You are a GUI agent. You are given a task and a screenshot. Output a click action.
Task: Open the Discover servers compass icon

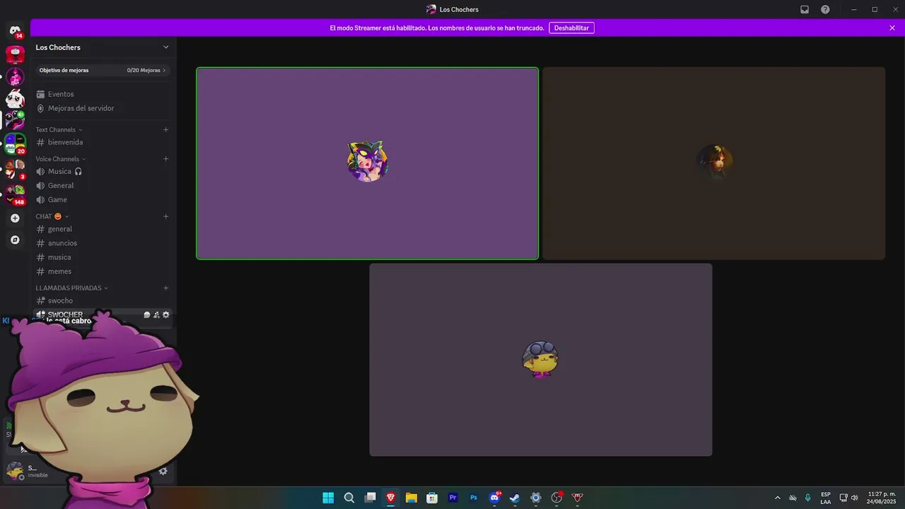(15, 240)
